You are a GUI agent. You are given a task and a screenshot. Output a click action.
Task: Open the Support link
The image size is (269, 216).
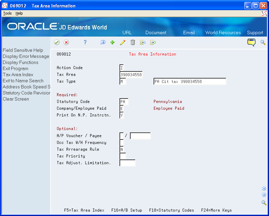click(255, 33)
